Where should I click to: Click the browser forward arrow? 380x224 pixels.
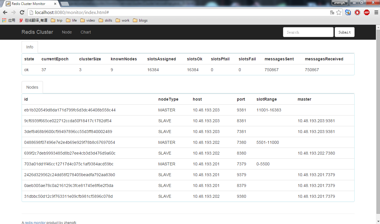13,12
